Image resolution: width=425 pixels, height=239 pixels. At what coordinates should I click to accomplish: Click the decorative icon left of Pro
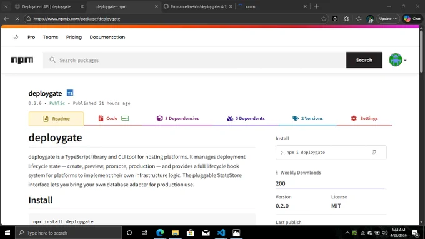click(16, 37)
